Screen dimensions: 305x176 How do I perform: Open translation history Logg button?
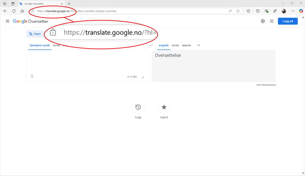pos(138,107)
